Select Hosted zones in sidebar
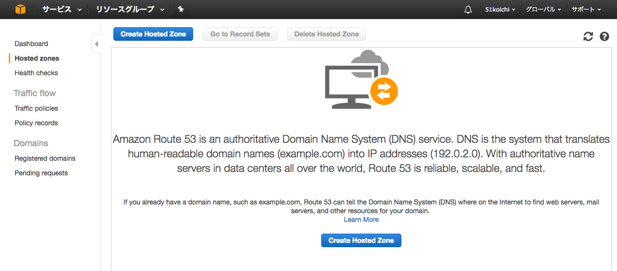The height and width of the screenshot is (271, 617). pyautogui.click(x=37, y=58)
